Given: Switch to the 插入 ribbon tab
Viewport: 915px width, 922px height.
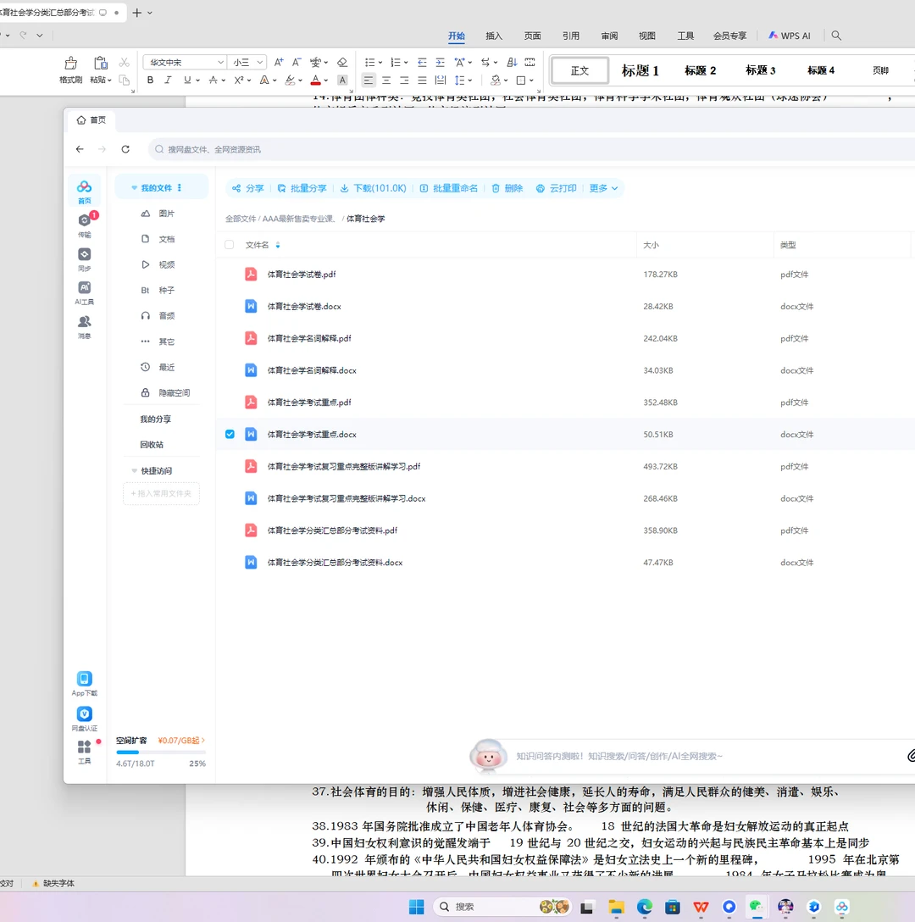Looking at the screenshot, I should coord(494,36).
